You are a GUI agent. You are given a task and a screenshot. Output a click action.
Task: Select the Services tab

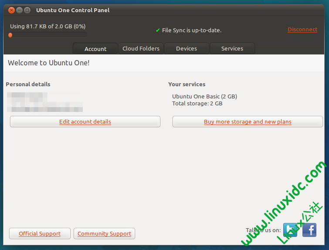pyautogui.click(x=232, y=48)
